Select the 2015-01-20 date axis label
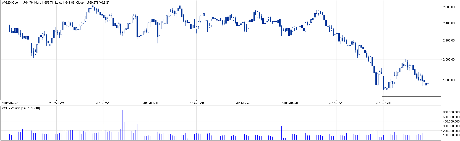460x141 pixels. pyautogui.click(x=290, y=103)
